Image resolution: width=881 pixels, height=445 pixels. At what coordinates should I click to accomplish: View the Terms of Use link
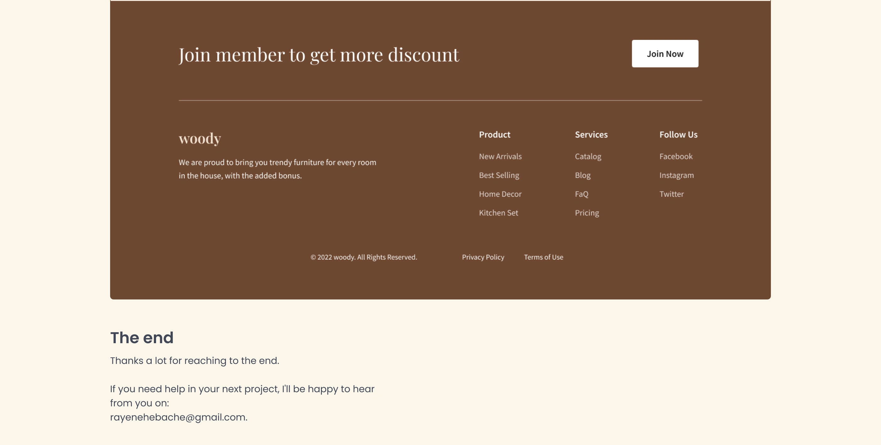click(x=543, y=257)
